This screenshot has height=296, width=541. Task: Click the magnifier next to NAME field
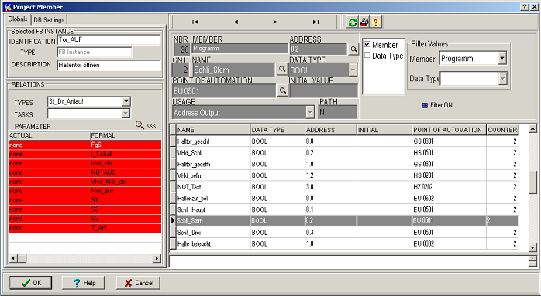pos(282,70)
